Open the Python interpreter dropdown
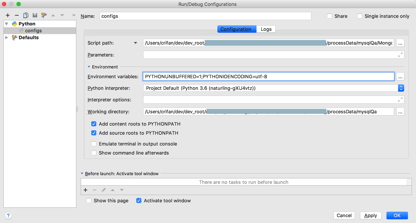 (401, 88)
